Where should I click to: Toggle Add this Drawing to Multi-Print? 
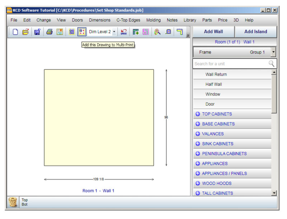coord(82,32)
